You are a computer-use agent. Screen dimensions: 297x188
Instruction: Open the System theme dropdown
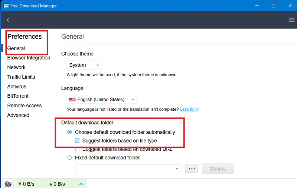point(84,65)
